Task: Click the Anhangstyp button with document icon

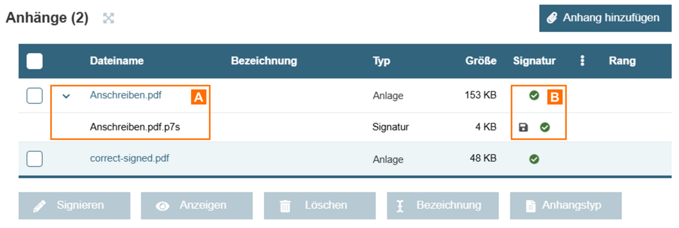Action: tap(565, 206)
